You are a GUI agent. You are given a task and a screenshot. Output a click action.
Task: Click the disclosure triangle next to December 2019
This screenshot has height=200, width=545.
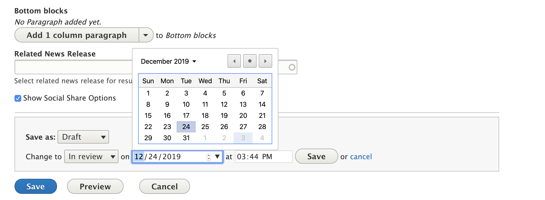[x=194, y=61]
